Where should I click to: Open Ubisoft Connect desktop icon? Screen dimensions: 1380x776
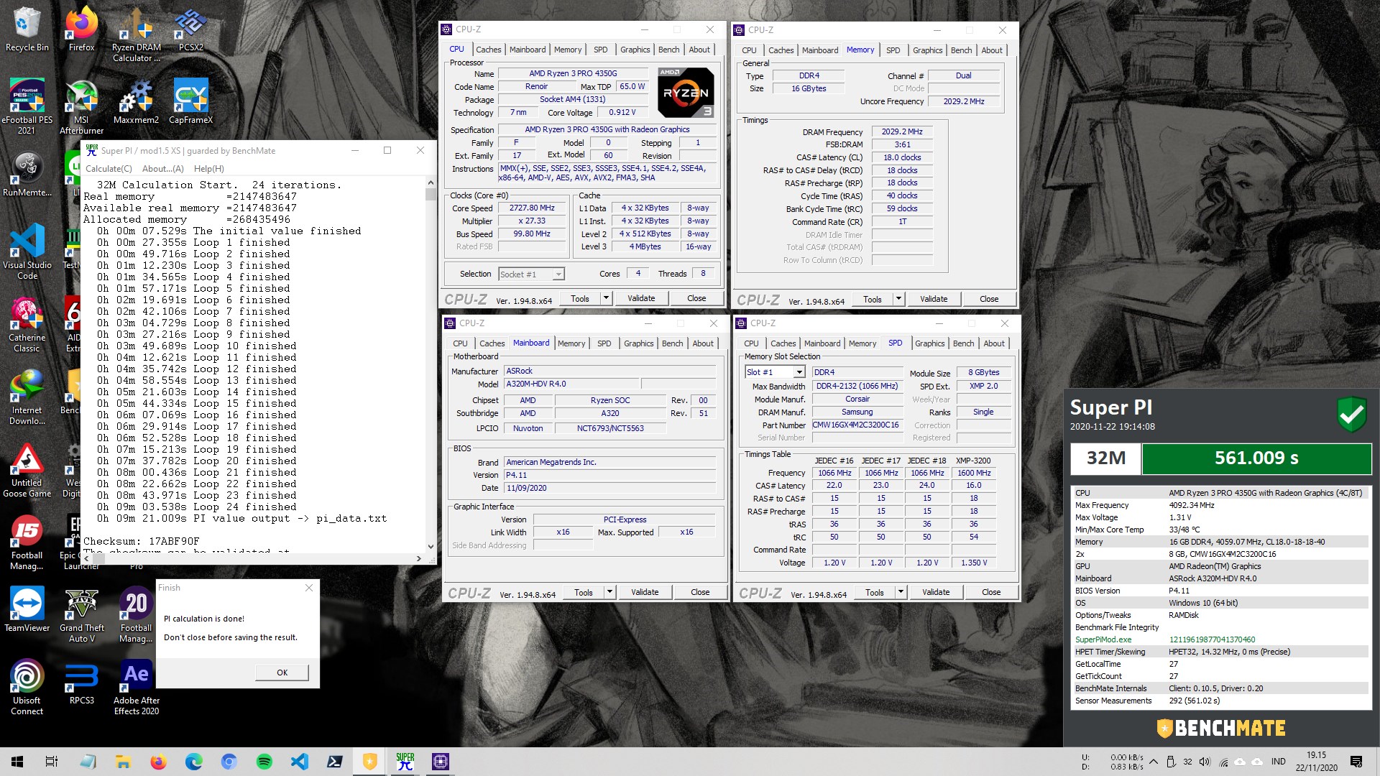click(27, 688)
